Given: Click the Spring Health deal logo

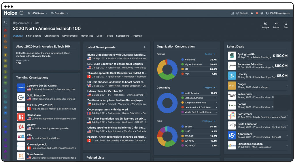Looking at the screenshot, I should (232, 56).
